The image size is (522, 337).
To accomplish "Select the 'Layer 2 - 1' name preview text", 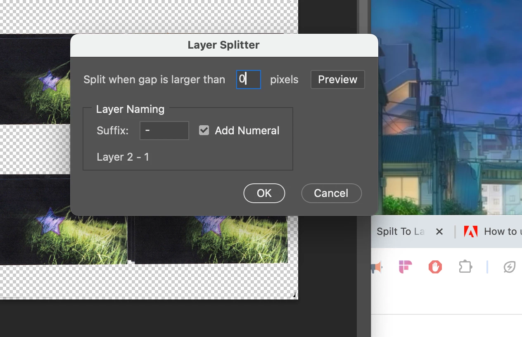I will (123, 157).
